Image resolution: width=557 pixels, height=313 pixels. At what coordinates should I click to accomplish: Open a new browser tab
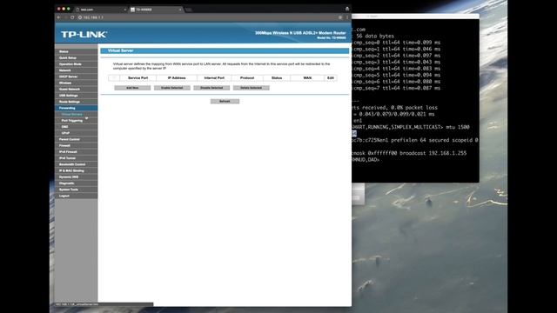(189, 10)
